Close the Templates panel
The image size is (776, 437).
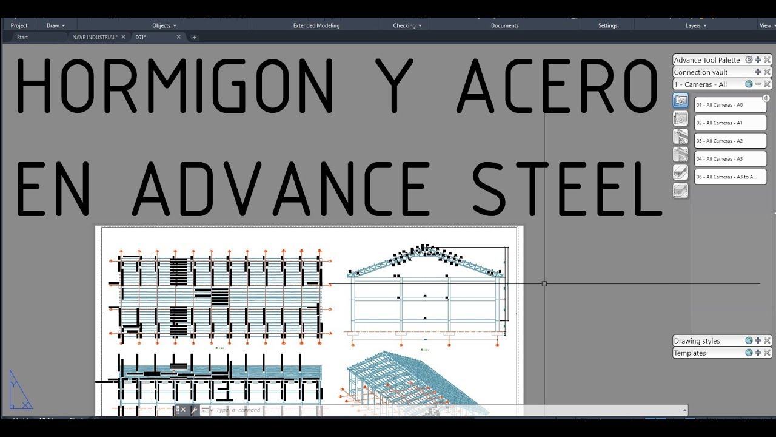point(767,353)
